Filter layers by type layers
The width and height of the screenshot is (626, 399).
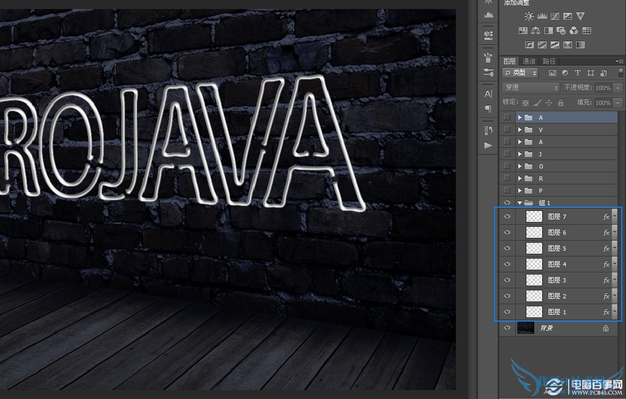(x=578, y=73)
